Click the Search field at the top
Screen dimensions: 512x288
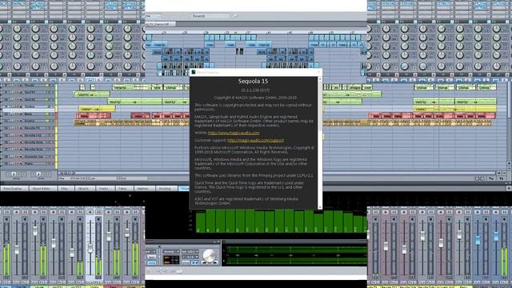tap(210, 16)
